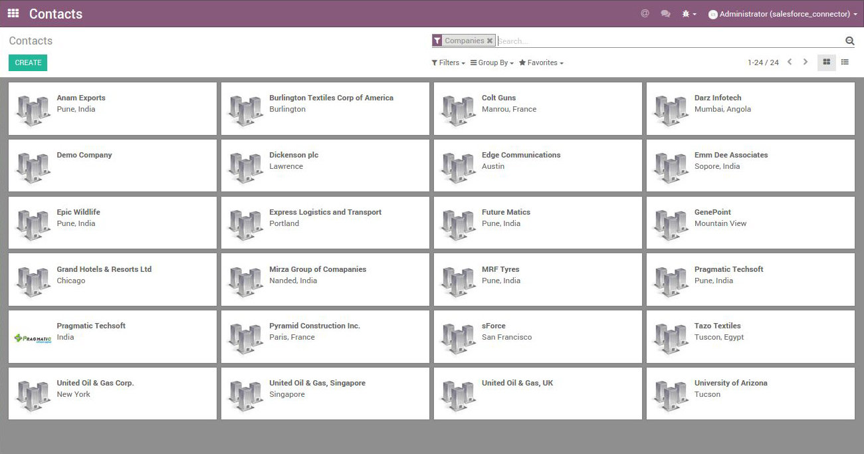Select the 'Mumbai, Angola' location text
Image resolution: width=864 pixels, height=454 pixels.
tap(722, 109)
